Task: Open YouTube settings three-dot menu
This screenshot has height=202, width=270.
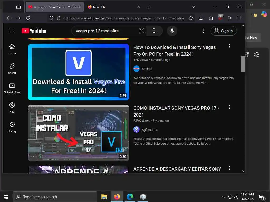Action: pyautogui.click(x=203, y=31)
